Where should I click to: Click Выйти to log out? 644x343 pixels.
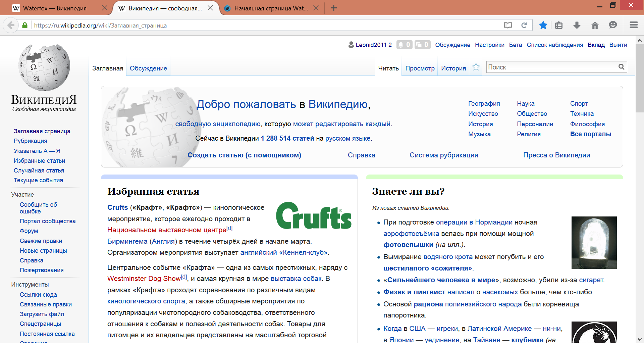click(x=618, y=45)
